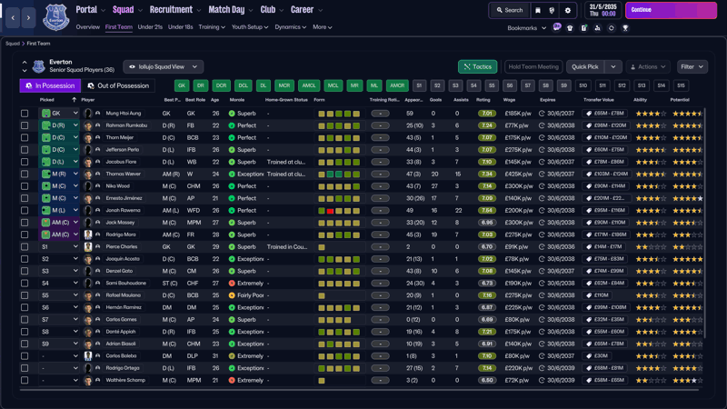Switch to the Overview tab

pos(87,27)
